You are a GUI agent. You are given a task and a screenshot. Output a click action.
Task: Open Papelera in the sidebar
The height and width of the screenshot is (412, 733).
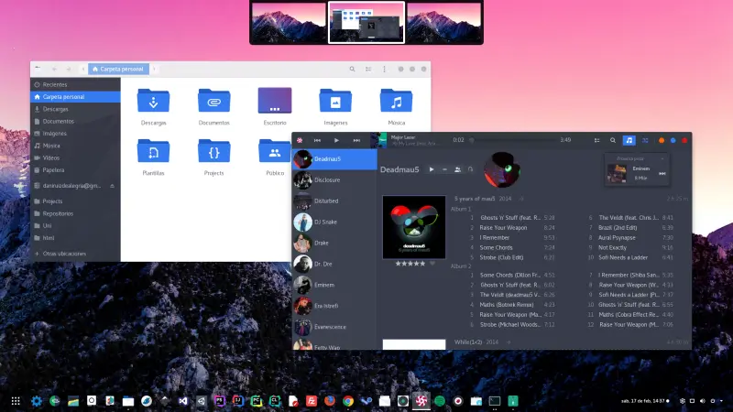[x=75, y=170]
